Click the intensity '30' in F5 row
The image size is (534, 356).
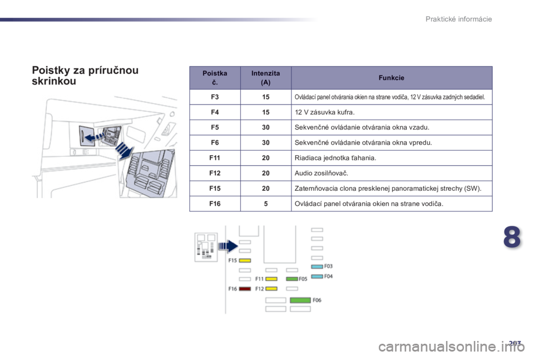click(266, 127)
